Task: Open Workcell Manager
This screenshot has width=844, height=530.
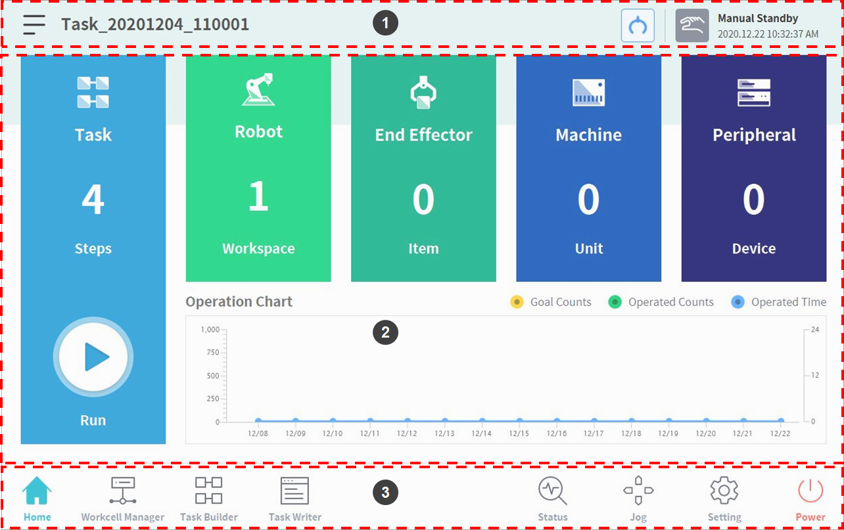Action: [x=123, y=498]
